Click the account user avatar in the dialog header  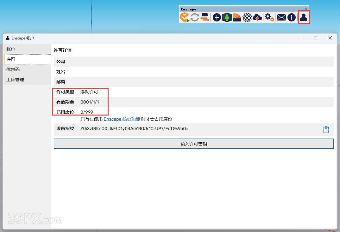click(x=7, y=38)
